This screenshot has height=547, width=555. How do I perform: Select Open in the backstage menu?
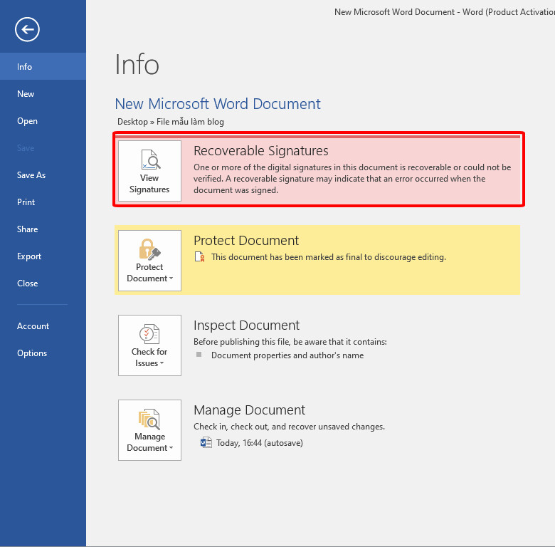(27, 121)
